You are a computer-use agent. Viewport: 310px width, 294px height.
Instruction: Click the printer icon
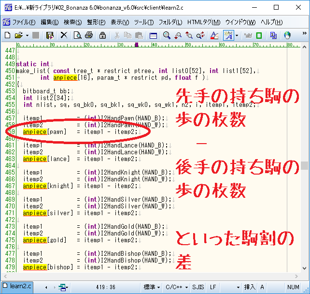pyautogui.click(x=89, y=35)
